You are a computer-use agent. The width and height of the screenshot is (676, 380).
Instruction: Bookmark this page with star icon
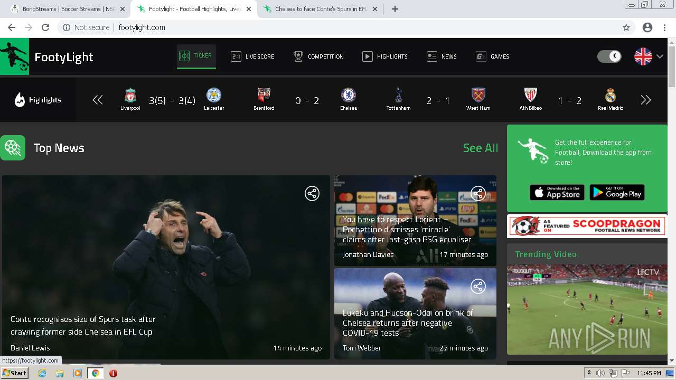pyautogui.click(x=626, y=27)
